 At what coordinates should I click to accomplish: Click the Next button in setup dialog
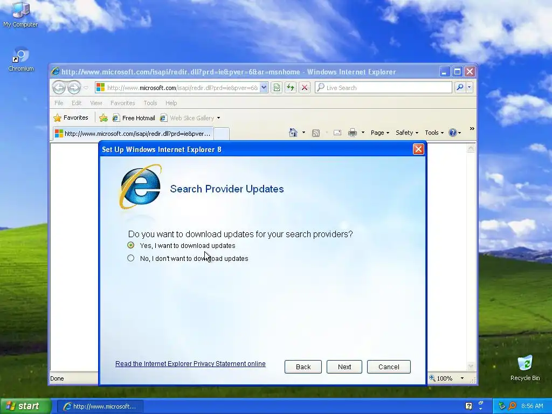[344, 367]
